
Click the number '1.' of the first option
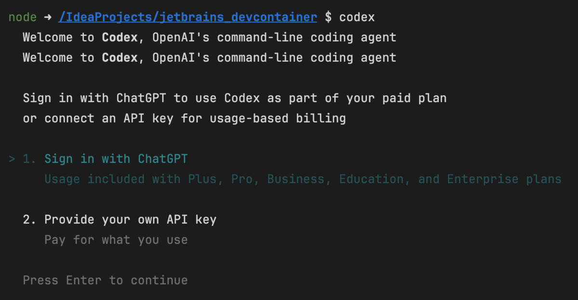[x=30, y=159]
